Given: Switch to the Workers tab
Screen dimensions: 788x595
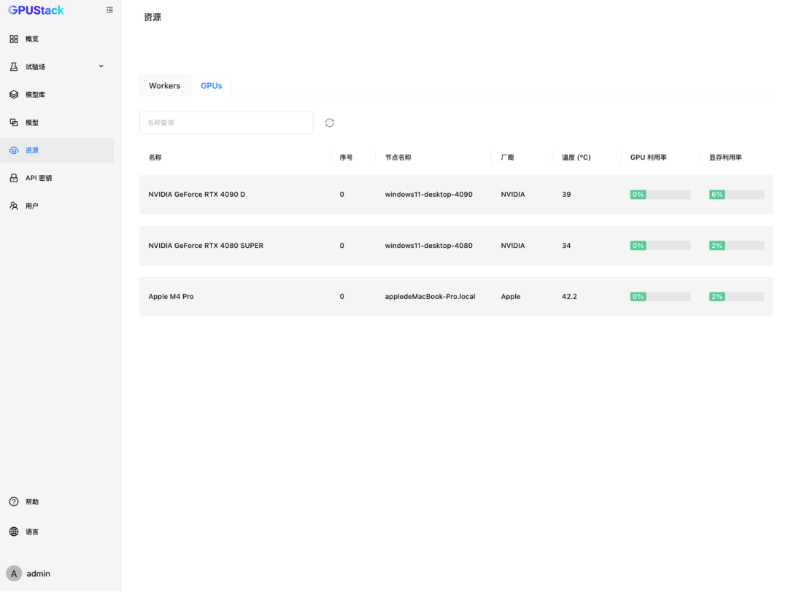Looking at the screenshot, I should (x=164, y=85).
